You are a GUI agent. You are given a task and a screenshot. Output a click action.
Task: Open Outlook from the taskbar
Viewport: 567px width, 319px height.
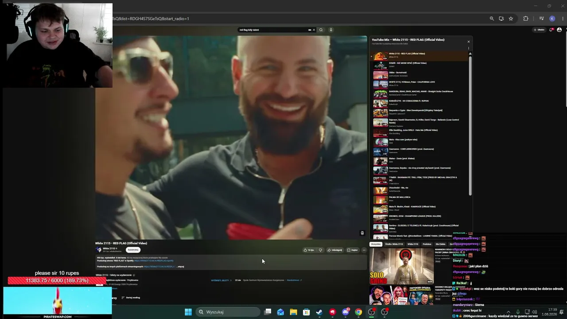pos(280,312)
